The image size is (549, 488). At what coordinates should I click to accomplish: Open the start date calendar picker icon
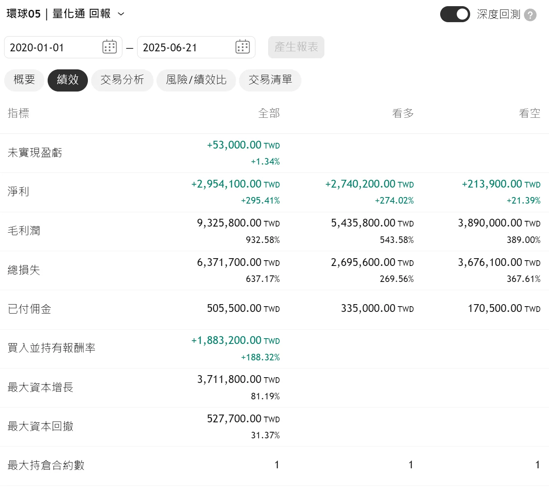pos(110,47)
